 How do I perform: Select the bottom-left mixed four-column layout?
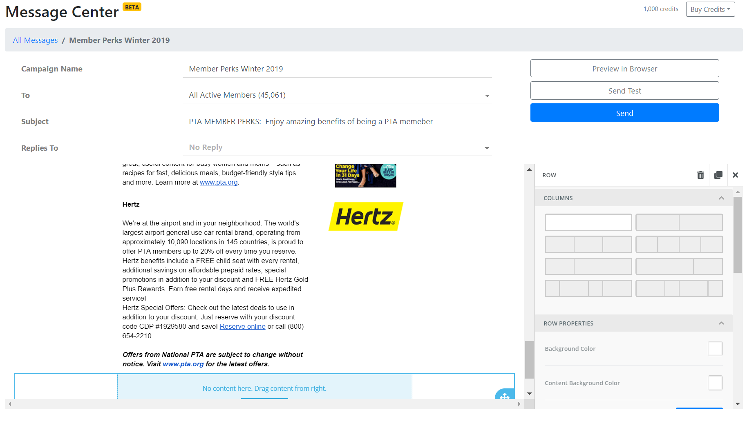coord(588,288)
